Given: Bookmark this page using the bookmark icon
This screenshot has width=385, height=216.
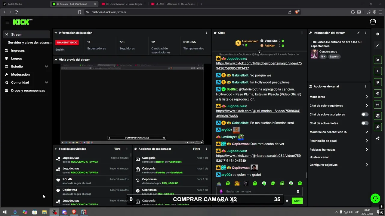Looking at the screenshot, I should tap(79, 12).
